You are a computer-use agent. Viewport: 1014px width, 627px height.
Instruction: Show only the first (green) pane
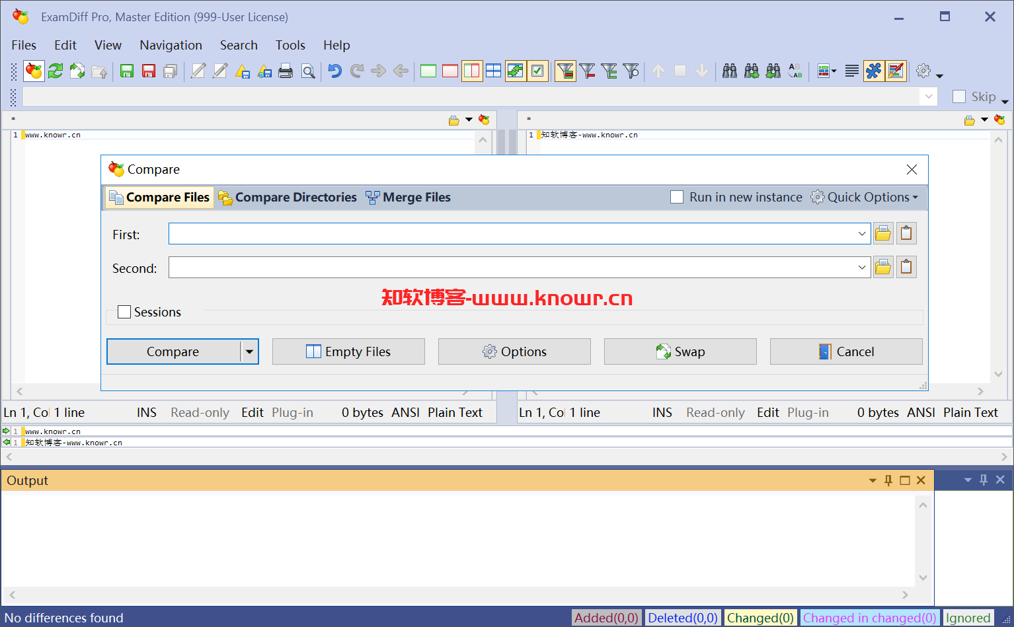(x=428, y=71)
